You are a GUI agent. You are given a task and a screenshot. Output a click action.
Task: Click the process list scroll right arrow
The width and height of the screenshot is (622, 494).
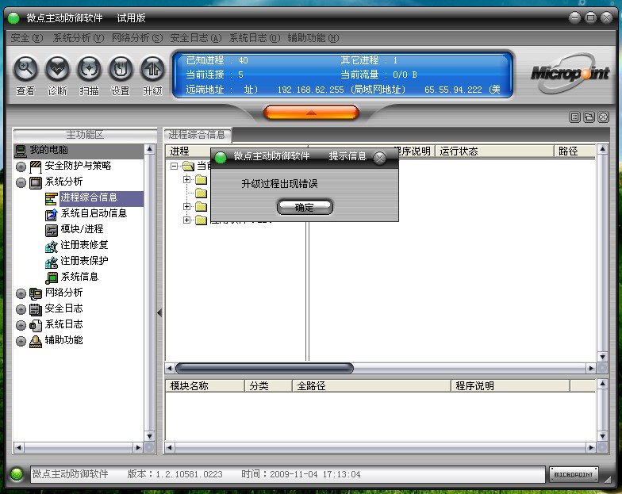click(591, 368)
